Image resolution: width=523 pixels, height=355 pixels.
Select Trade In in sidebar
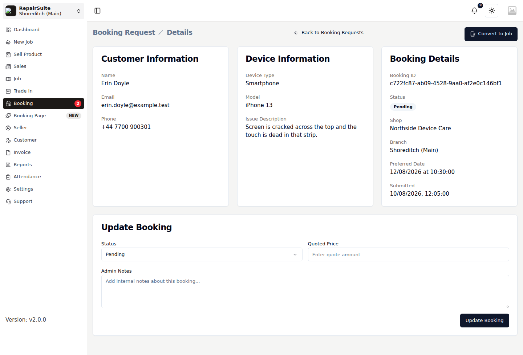pyautogui.click(x=44, y=91)
